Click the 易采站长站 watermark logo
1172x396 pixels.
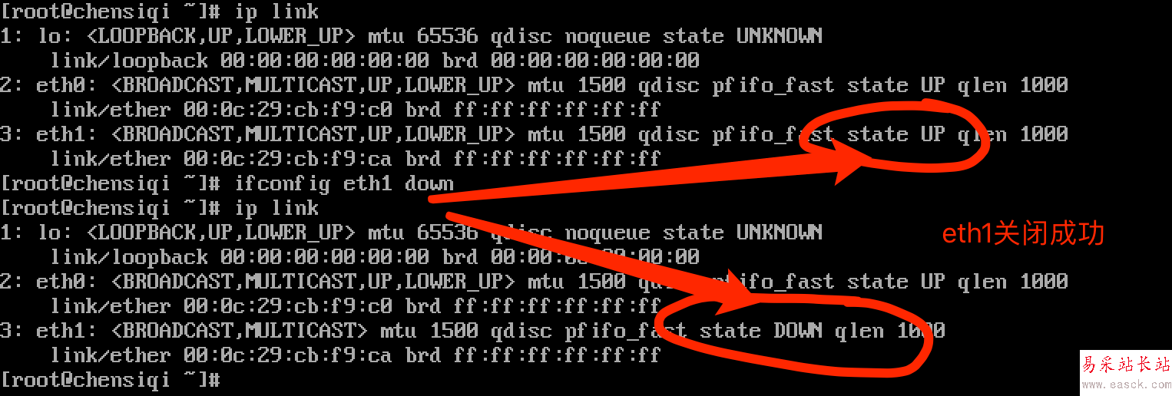tap(1126, 364)
